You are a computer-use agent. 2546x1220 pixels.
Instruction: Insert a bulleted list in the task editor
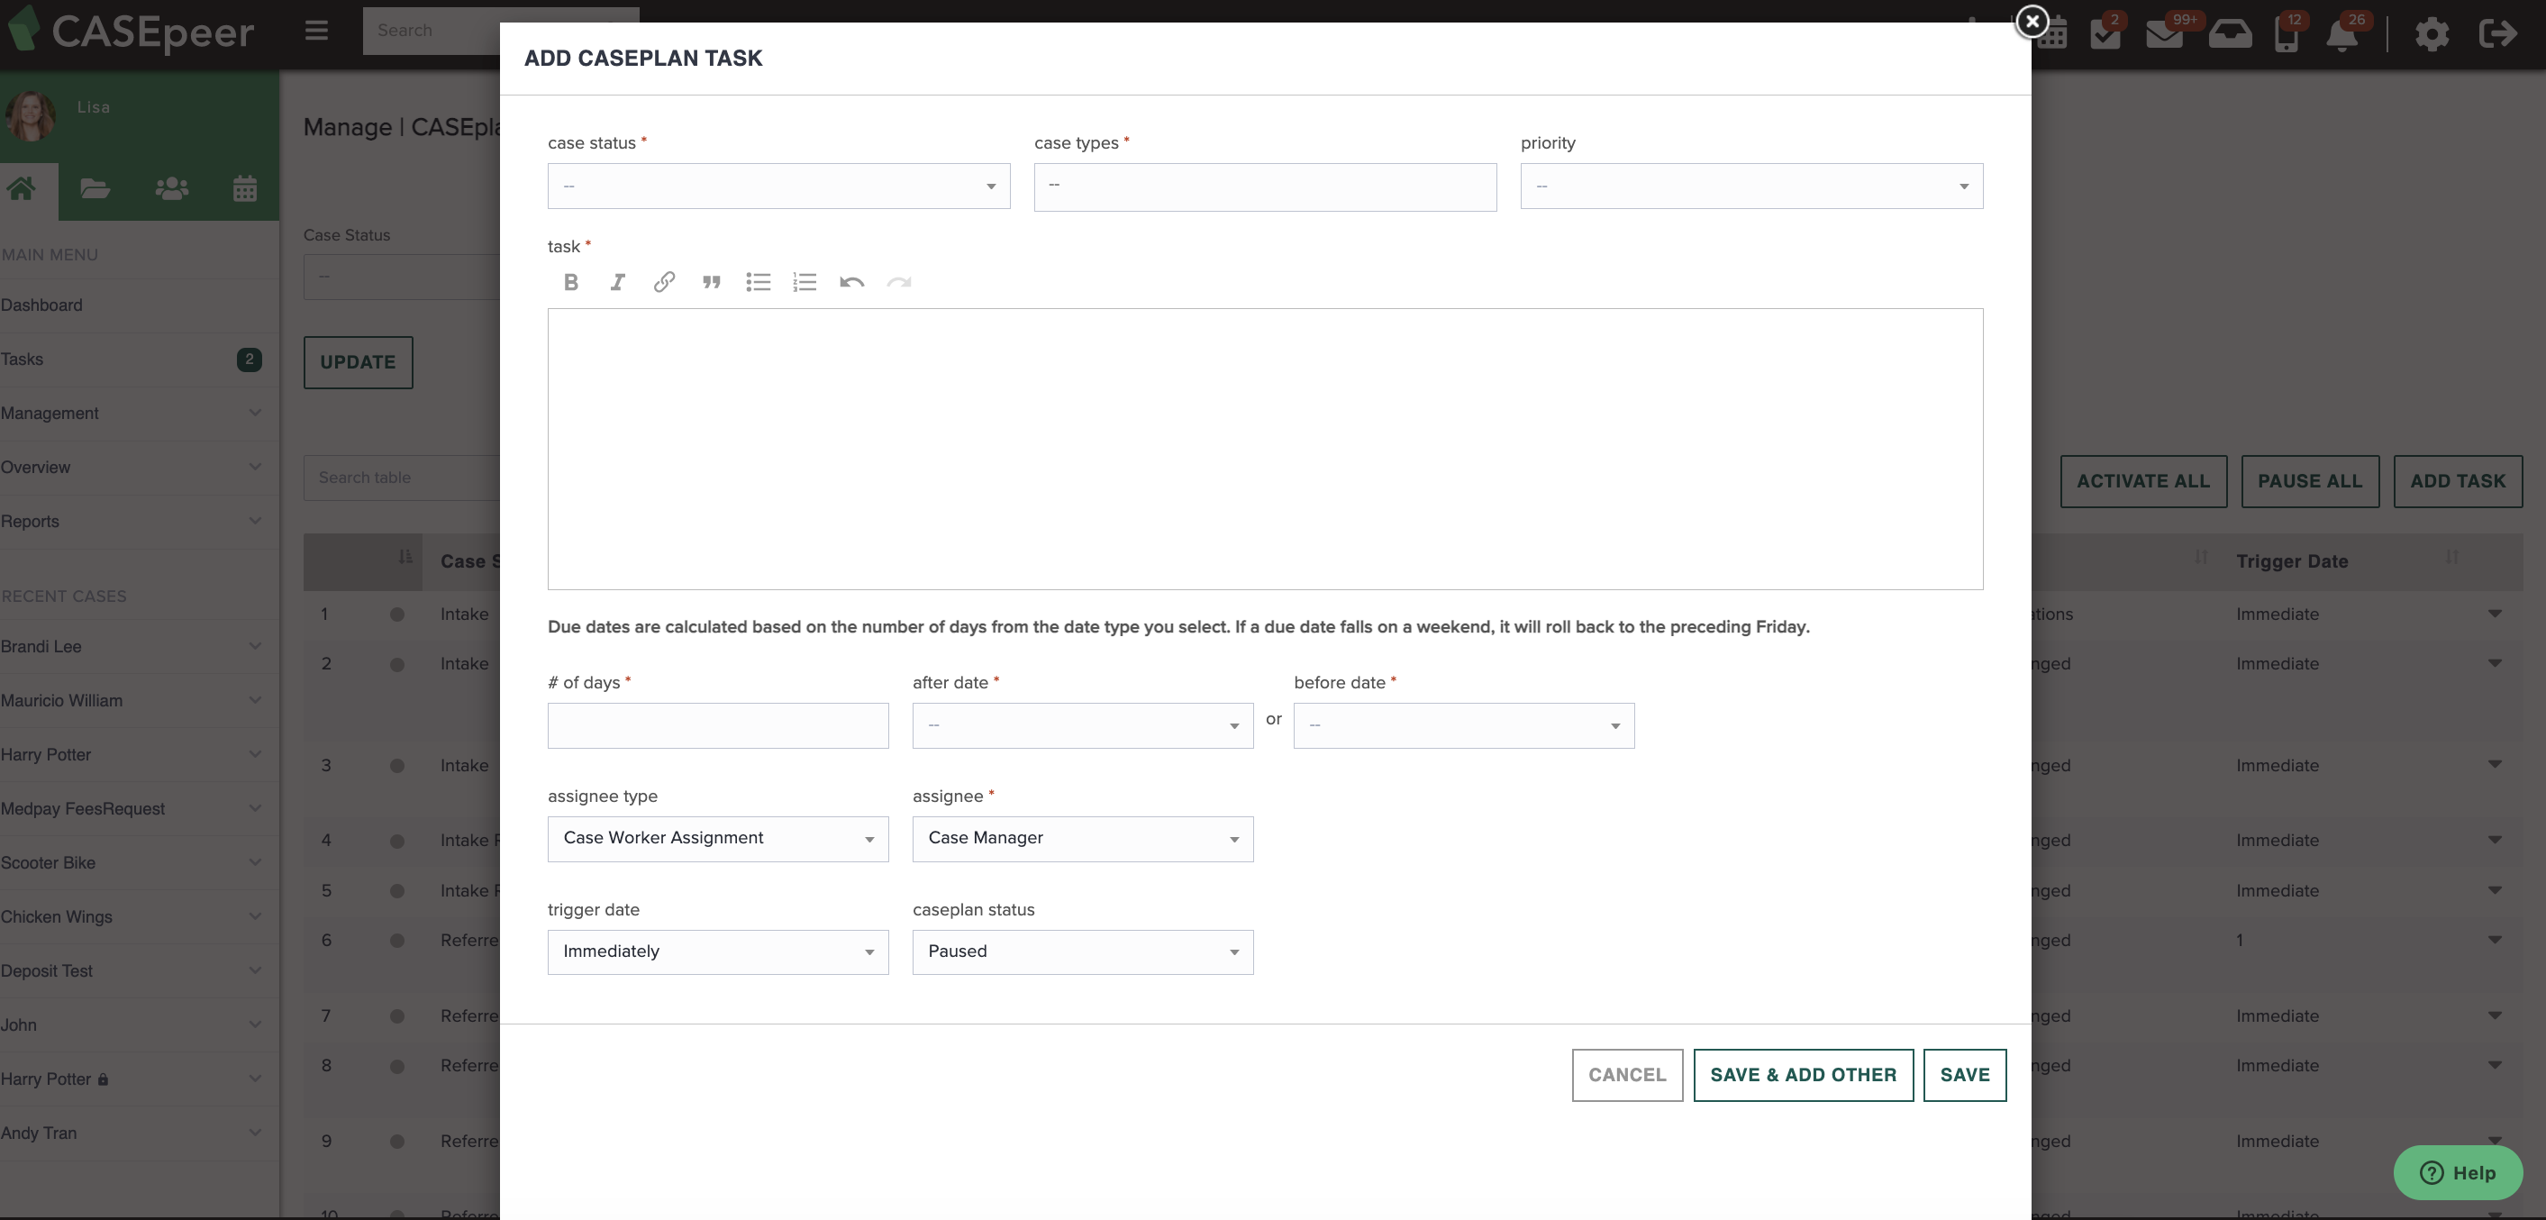(758, 283)
